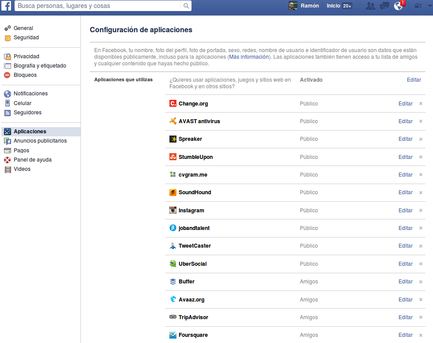Open Privacidad settings in sidebar
Screen dimensions: 433x343
[x=26, y=57]
